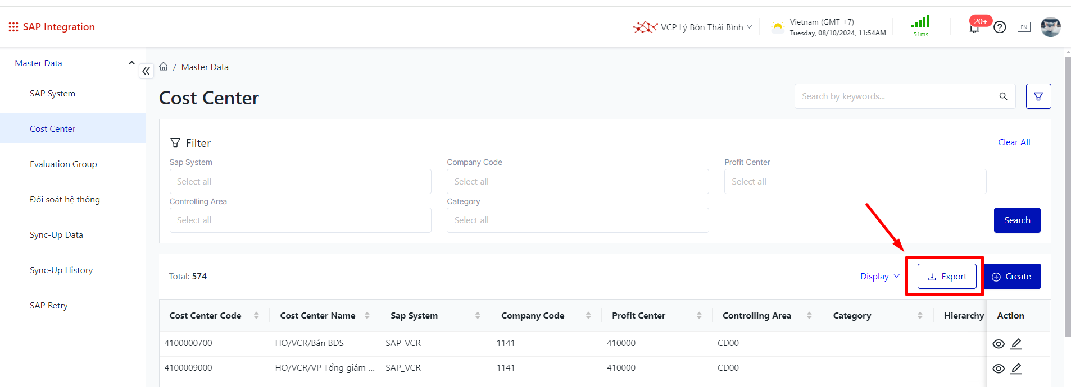Sort by Cost Center Code column

[256, 316]
